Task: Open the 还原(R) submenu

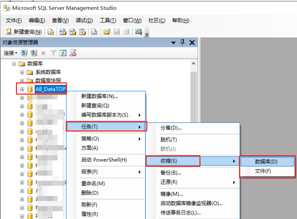Action: [x=193, y=182]
